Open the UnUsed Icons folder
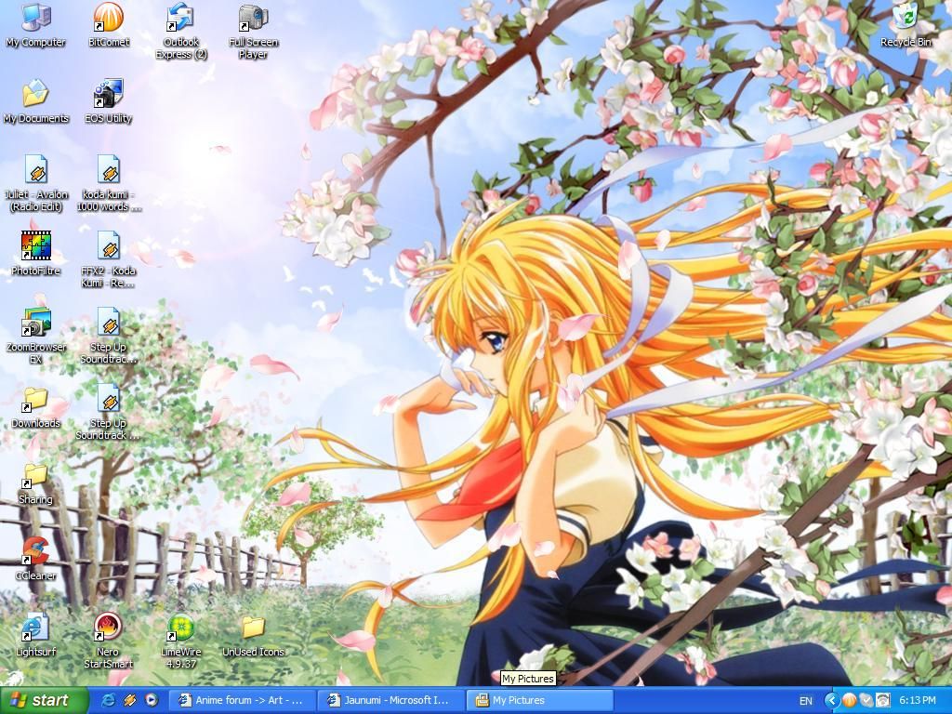This screenshot has height=714, width=952. click(x=253, y=636)
